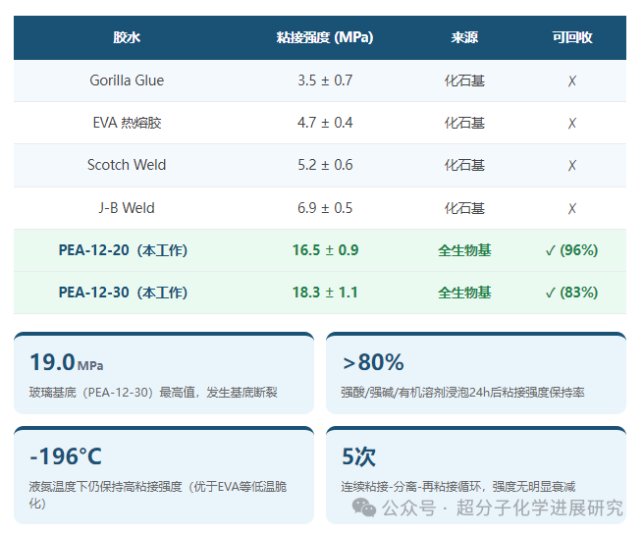Screen dimensions: 644x534
Task: Select the 4.7 ± 0.4 value
Action: click(x=325, y=123)
